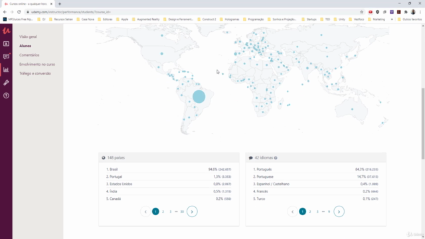This screenshot has width=425, height=239.
Task: Open a new browser tab
Action: tap(60, 4)
